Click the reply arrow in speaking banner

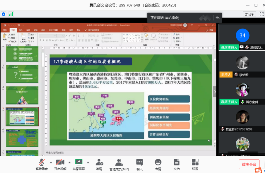click(x=218, y=18)
